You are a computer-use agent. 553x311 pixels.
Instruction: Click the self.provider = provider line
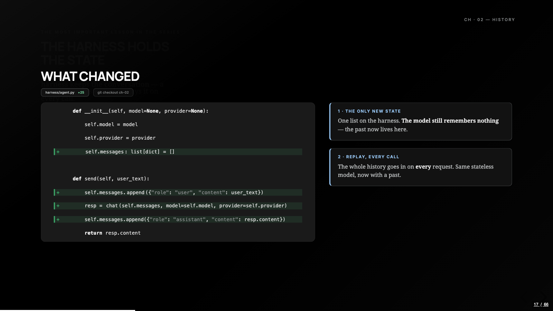tap(120, 138)
